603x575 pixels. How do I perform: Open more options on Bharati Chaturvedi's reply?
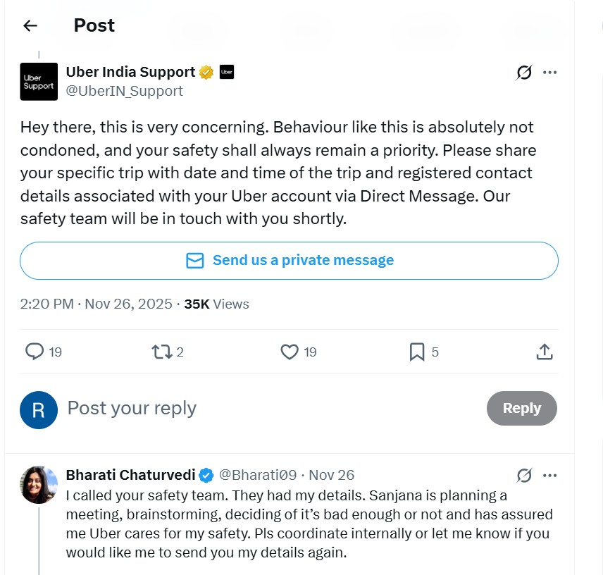coord(550,476)
